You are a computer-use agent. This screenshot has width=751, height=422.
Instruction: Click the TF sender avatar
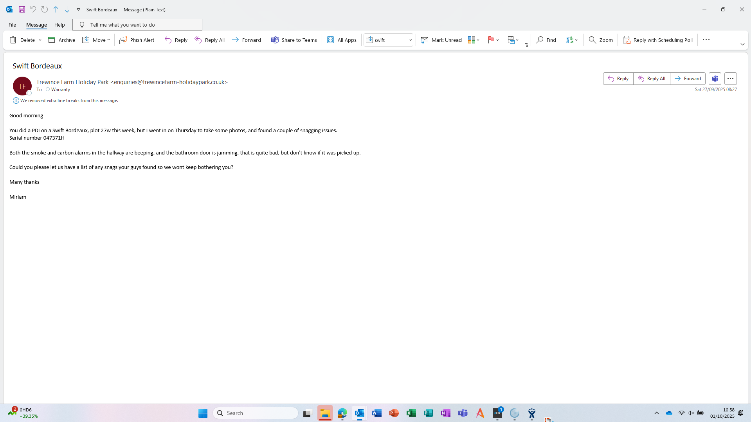[22, 86]
